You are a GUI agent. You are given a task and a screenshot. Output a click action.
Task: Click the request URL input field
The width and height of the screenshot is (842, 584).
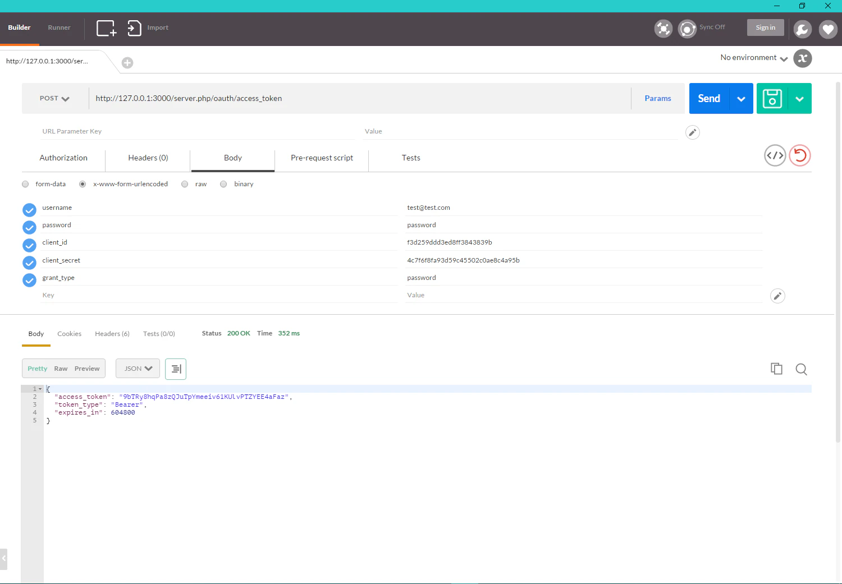click(360, 99)
